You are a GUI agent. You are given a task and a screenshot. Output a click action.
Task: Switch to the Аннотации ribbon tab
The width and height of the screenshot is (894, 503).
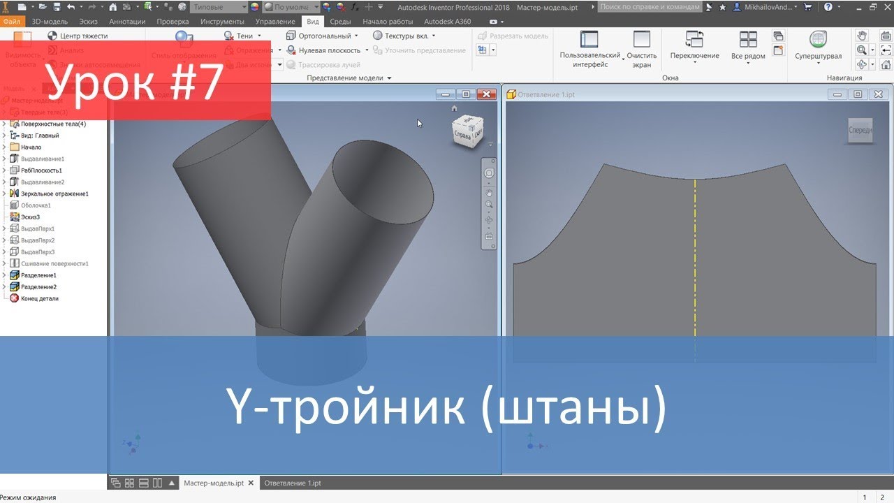click(x=127, y=22)
